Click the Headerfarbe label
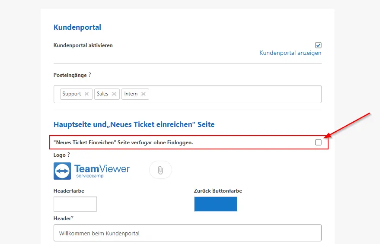 tap(69, 191)
